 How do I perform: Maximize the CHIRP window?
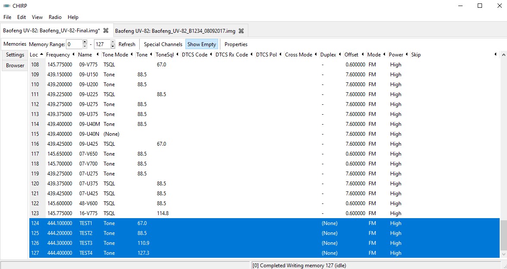pyautogui.click(x=480, y=6)
